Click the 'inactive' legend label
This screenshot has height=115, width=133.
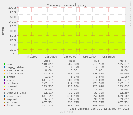[x=13, y=106]
